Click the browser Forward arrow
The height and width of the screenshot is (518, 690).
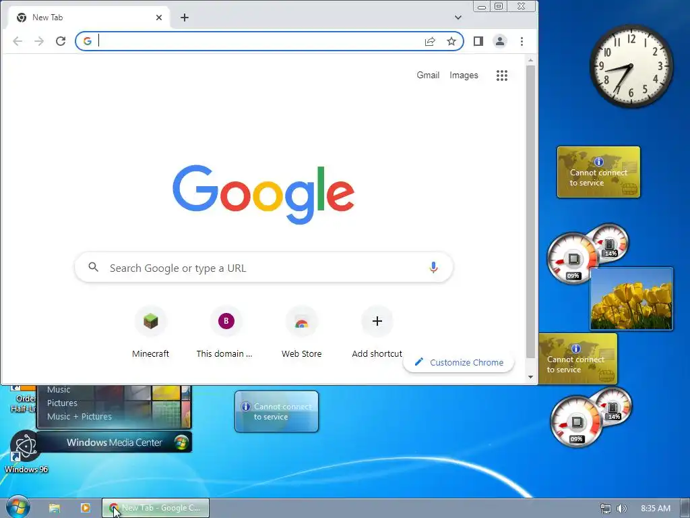click(x=39, y=41)
